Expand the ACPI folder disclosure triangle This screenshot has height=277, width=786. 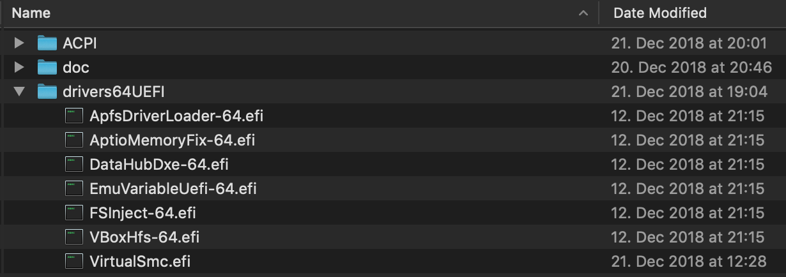click(x=19, y=43)
